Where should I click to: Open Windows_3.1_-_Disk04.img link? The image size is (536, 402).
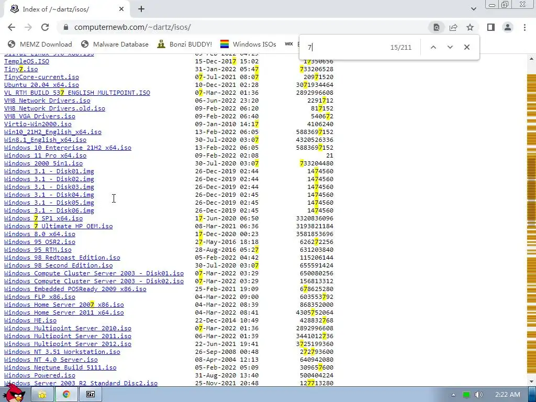pyautogui.click(x=49, y=195)
